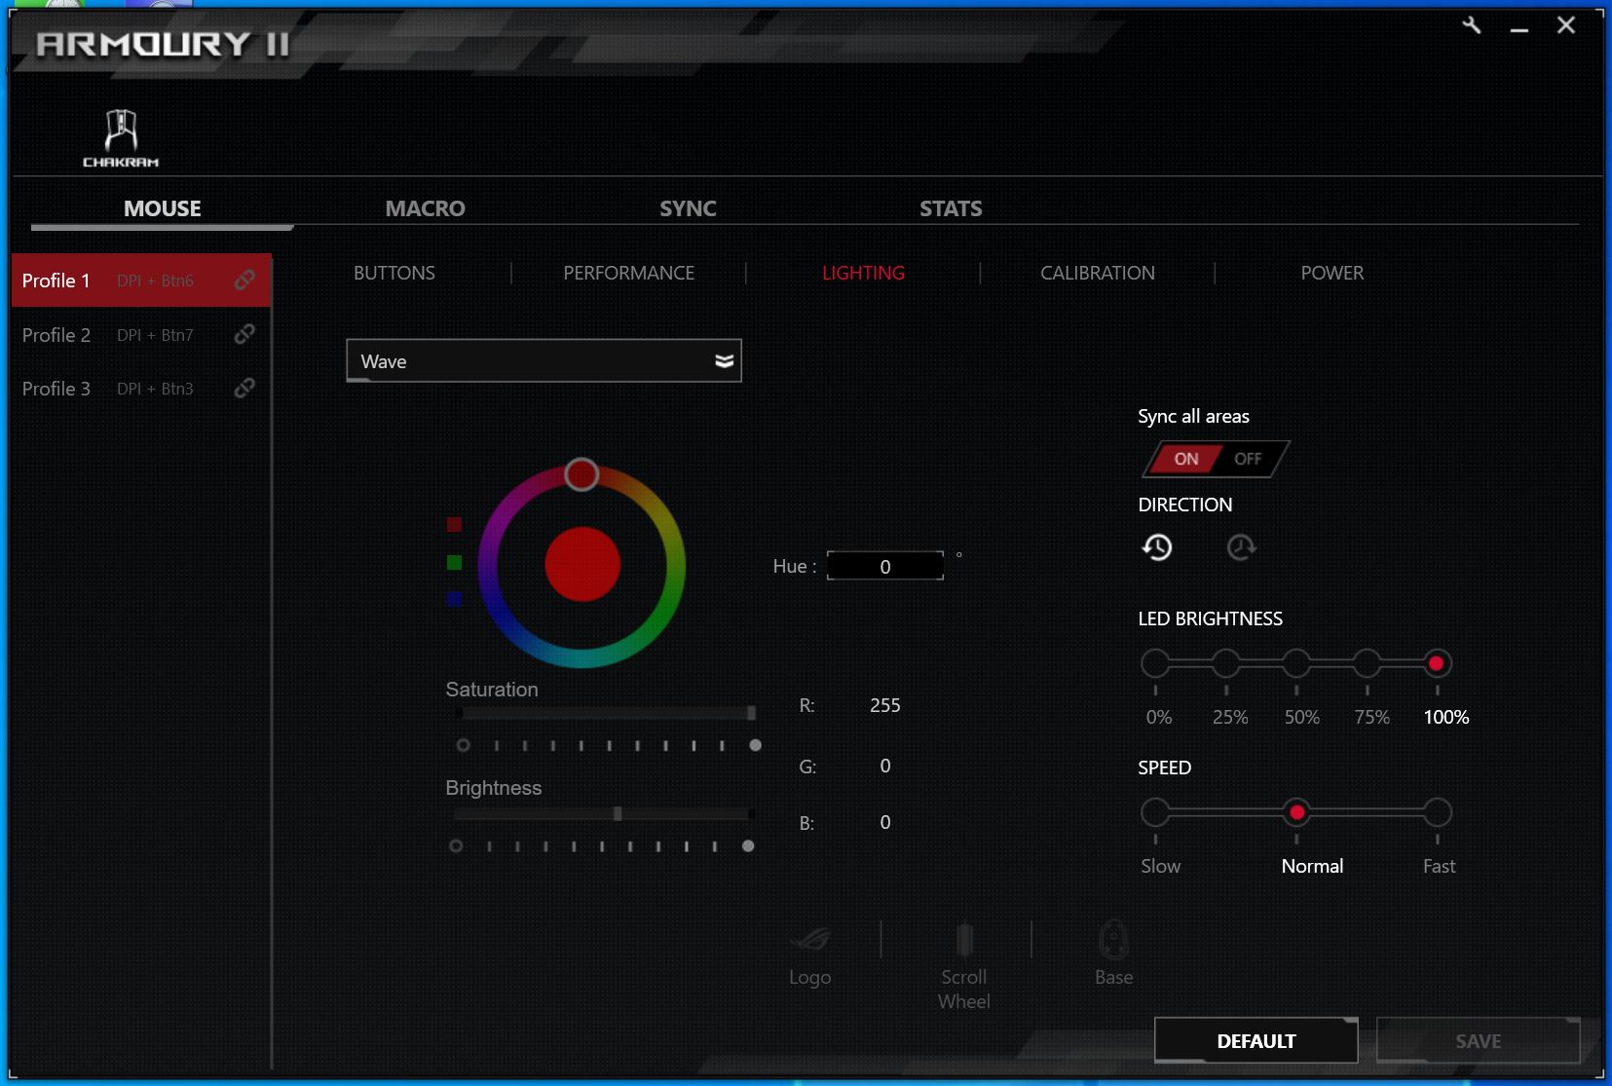The image size is (1612, 1086).
Task: Open the PERFORMANCE sub-tab
Action: 628,274
